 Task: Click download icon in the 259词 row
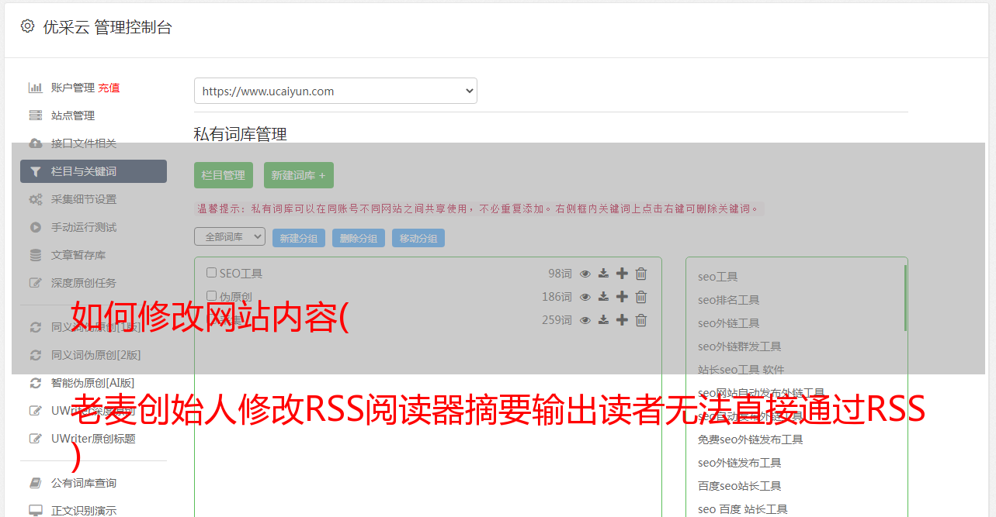coord(603,320)
